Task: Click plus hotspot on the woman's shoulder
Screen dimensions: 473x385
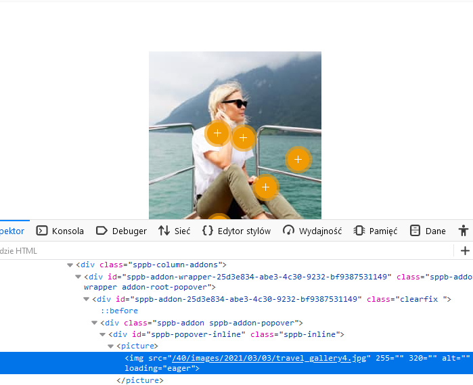Action: [217, 133]
